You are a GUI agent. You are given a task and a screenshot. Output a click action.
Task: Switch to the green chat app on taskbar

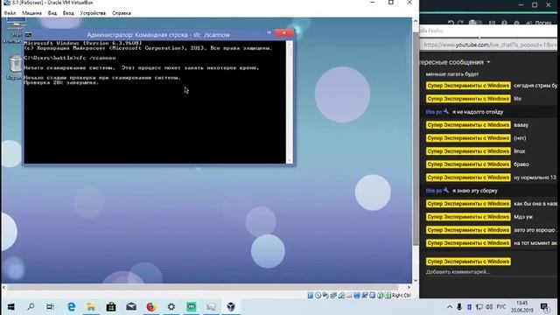pyautogui.click(x=192, y=307)
